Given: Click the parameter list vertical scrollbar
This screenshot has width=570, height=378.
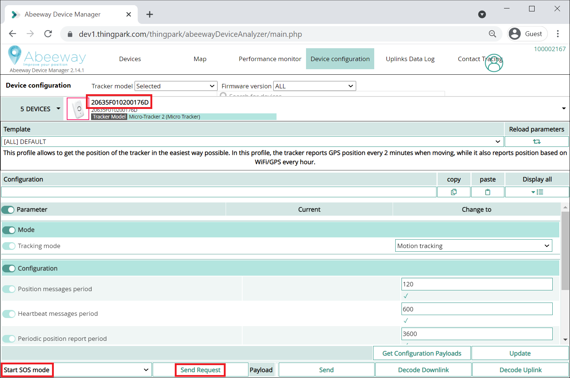Looking at the screenshot, I should [565, 251].
